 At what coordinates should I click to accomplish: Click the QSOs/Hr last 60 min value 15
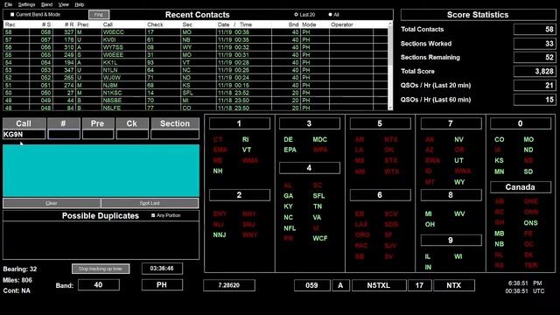535,100
